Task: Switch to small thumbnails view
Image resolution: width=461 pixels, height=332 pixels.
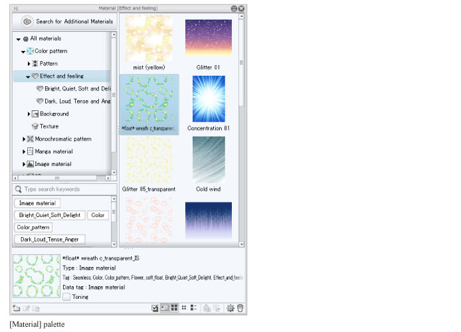Action: tap(184, 308)
